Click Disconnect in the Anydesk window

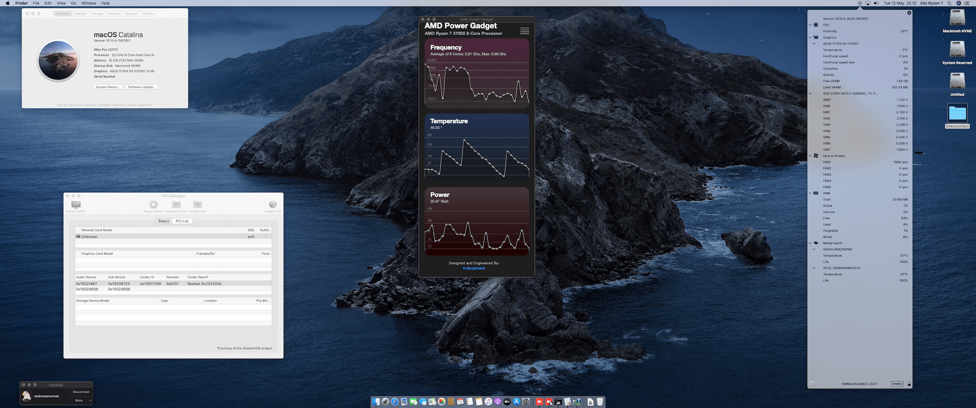coord(81,392)
